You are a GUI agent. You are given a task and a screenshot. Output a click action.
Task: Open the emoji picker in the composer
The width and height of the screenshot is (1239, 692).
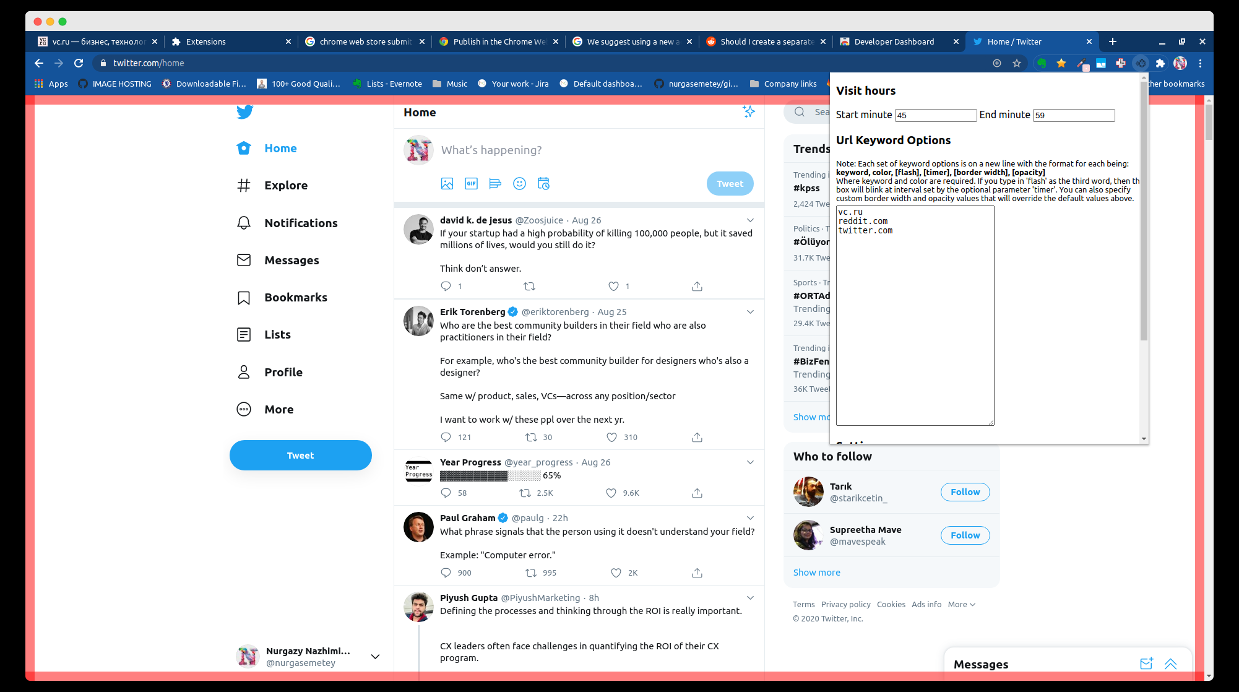click(x=519, y=184)
